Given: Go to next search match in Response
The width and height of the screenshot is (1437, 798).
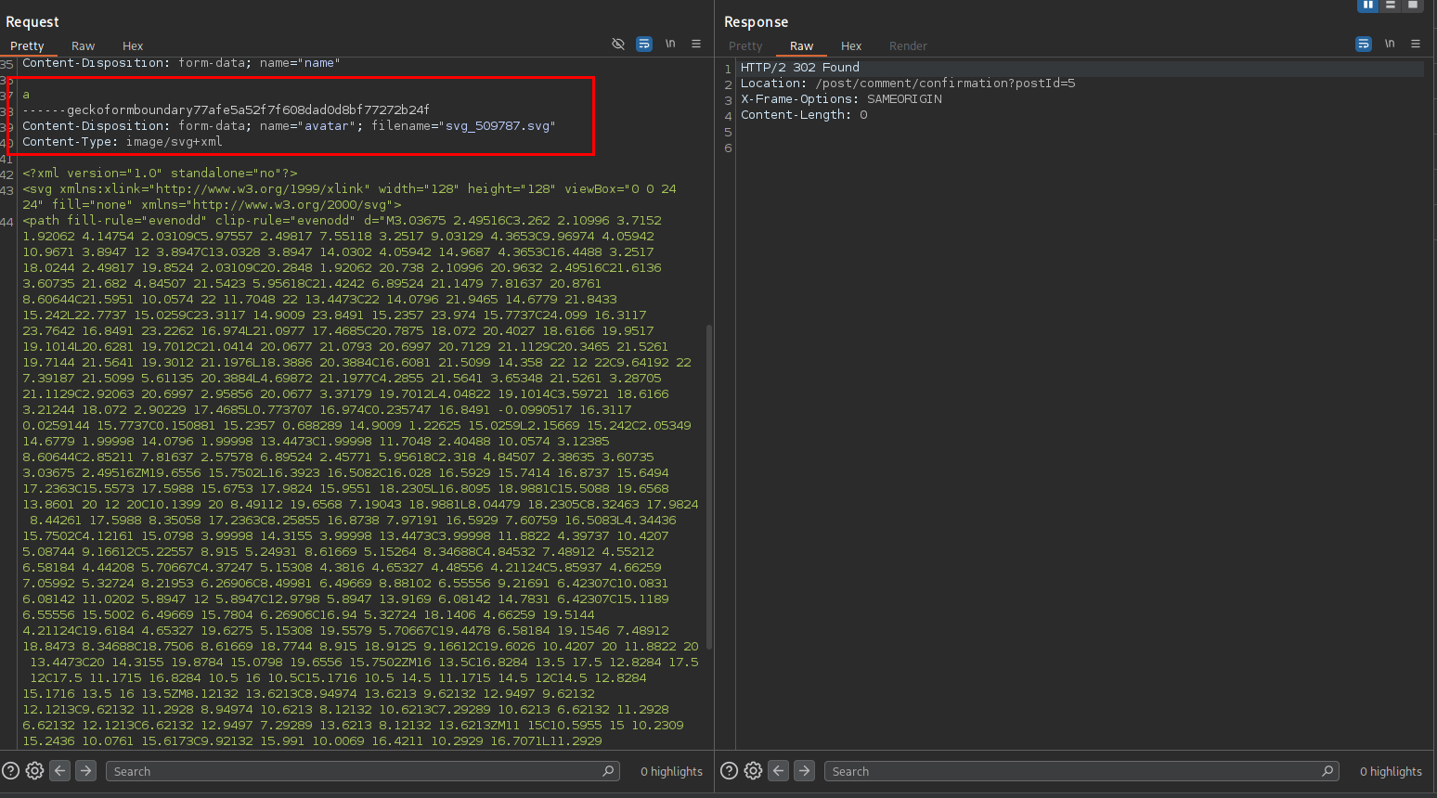Looking at the screenshot, I should coord(804,771).
